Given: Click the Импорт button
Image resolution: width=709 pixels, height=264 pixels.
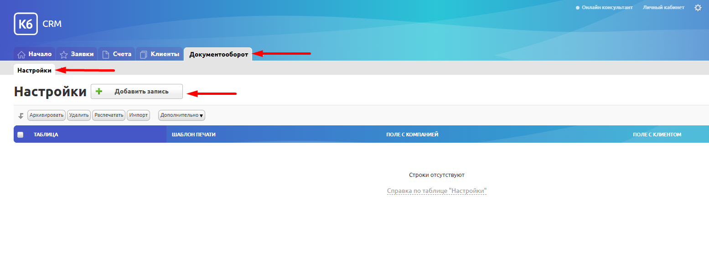Looking at the screenshot, I should pos(138,115).
